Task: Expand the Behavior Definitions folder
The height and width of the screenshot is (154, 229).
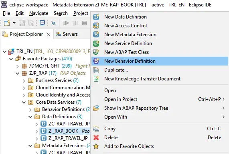Action: (x=30, y=109)
